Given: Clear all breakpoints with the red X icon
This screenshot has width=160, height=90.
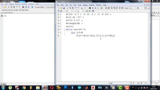Looking at the screenshot, I should [109, 8].
